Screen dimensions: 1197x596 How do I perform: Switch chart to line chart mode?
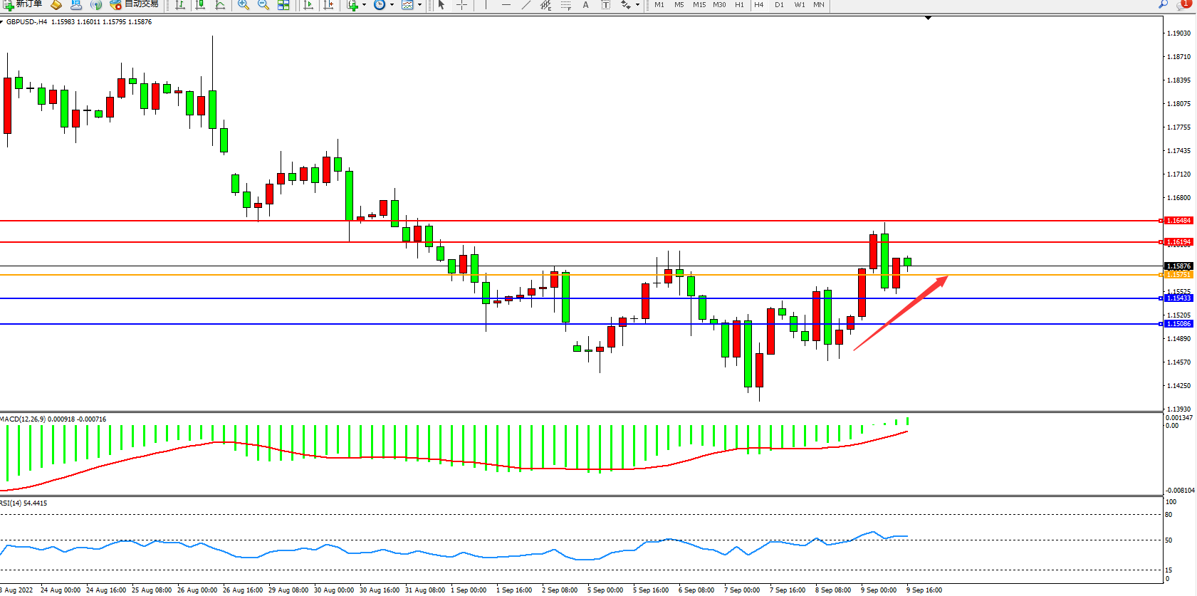220,5
